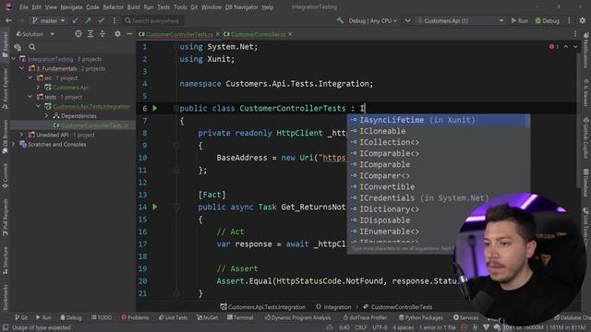
Task: Open the Terminal tool window
Action: click(x=240, y=317)
